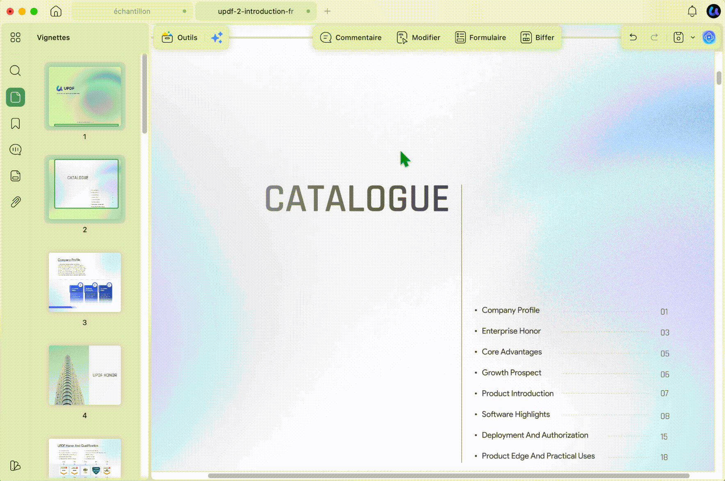Screen dimensions: 725x481
Task: Open the bookmarks panel icon
Action: tap(16, 124)
